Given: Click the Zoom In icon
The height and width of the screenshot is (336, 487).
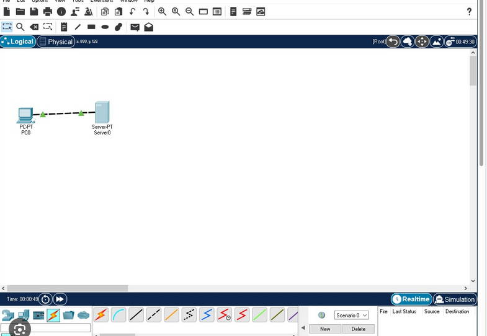Looking at the screenshot, I should click(163, 12).
